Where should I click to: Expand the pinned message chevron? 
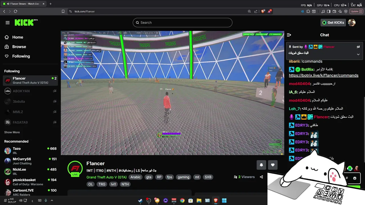pos(358,54)
